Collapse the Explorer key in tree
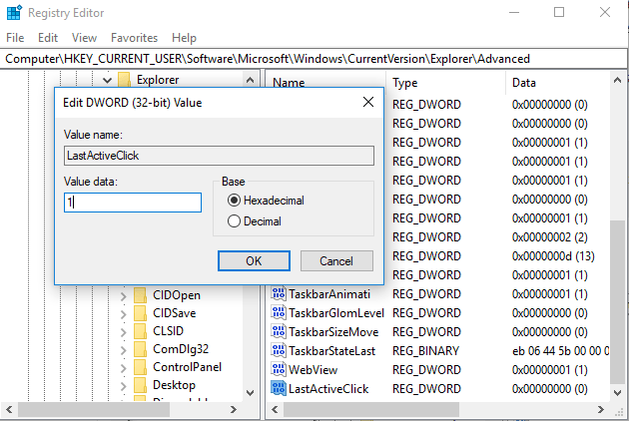This screenshot has height=421, width=629. click(x=107, y=79)
